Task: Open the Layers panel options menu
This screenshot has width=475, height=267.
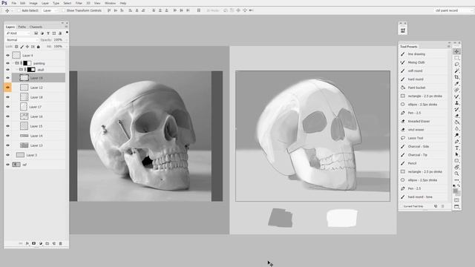Action: [x=66, y=27]
